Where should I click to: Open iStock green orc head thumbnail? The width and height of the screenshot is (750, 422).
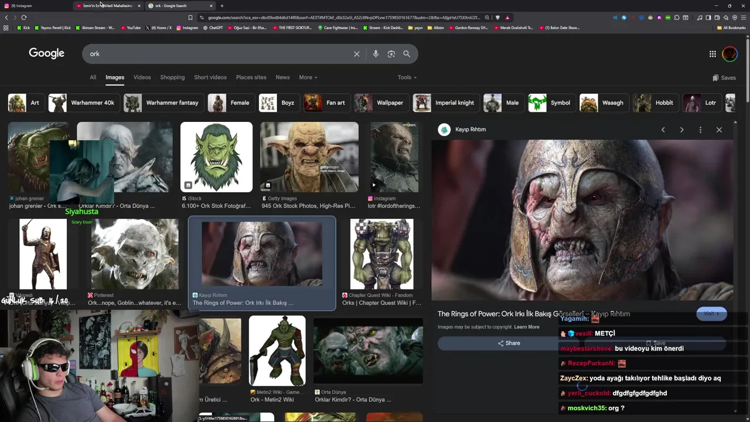(216, 157)
